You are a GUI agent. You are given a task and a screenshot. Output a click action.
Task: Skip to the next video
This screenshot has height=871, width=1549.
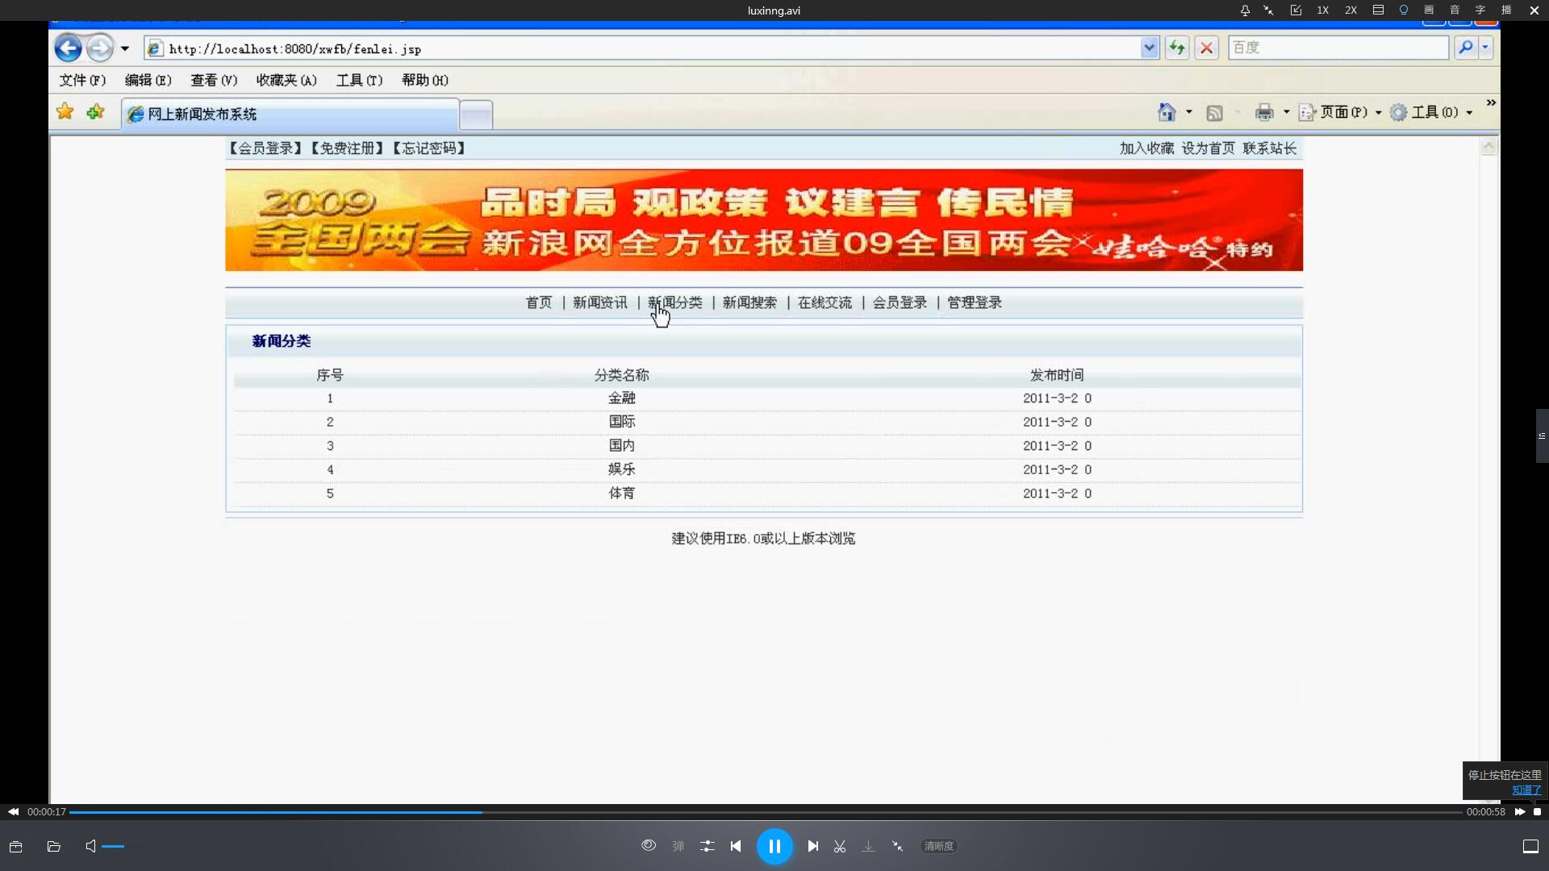813,846
